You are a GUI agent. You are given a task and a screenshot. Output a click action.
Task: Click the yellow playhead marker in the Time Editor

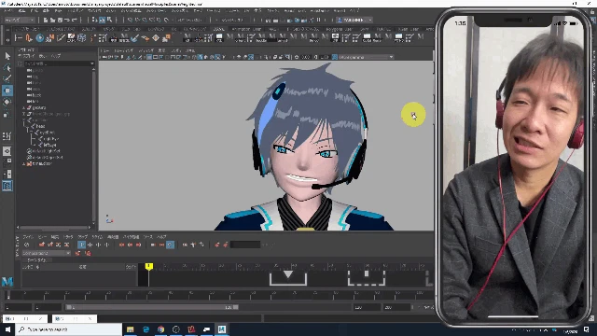click(x=149, y=266)
